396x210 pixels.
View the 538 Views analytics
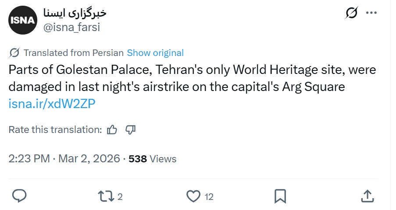153,158
